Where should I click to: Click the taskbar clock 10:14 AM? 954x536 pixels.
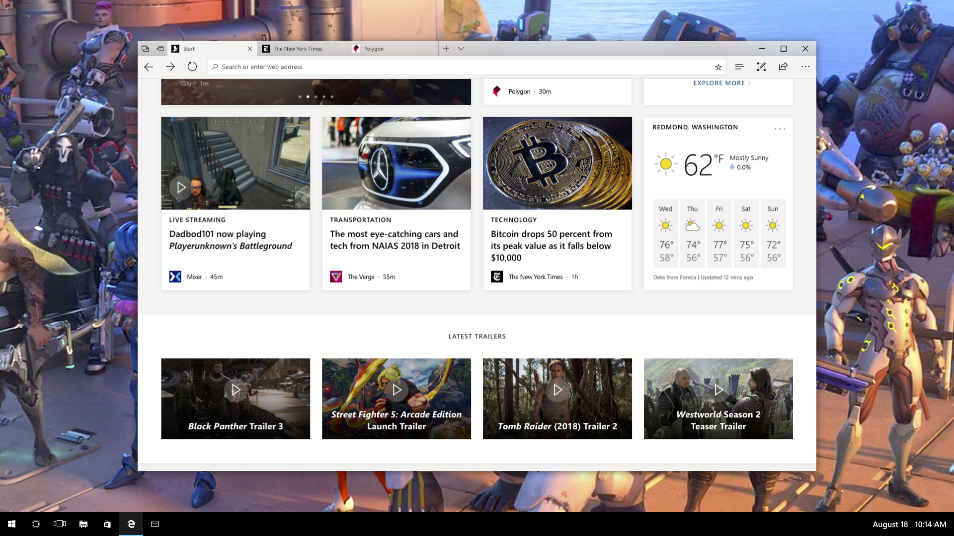coord(930,525)
